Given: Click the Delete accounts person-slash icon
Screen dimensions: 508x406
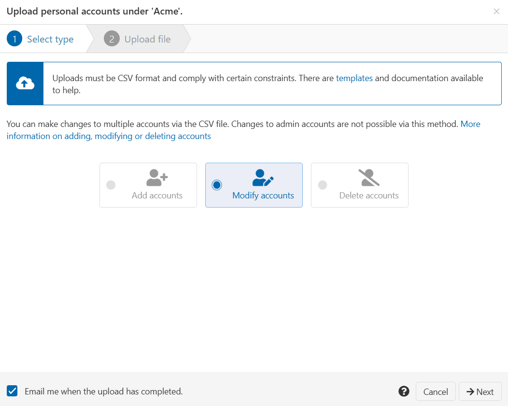Looking at the screenshot, I should (368, 178).
